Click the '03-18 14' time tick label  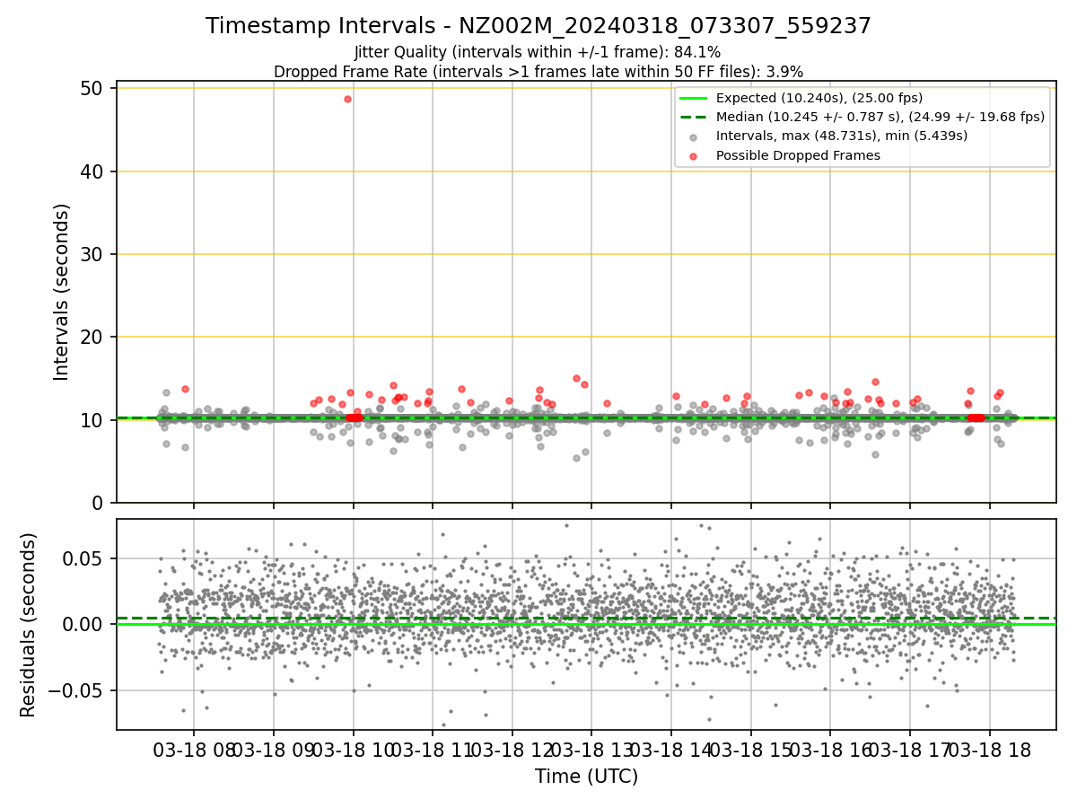[x=670, y=750]
